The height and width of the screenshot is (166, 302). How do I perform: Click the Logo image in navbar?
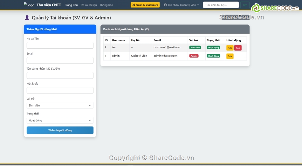point(29,5)
